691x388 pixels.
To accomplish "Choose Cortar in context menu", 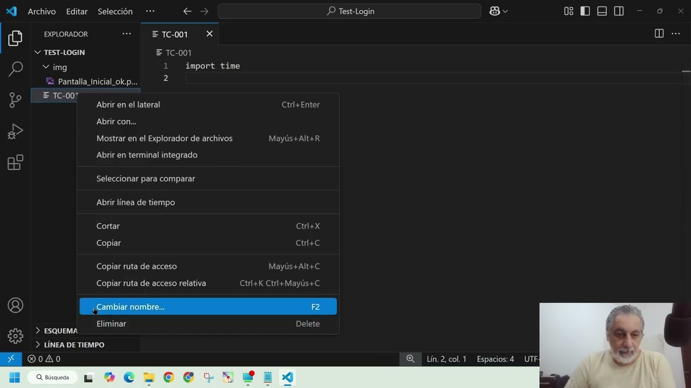I will coord(208,226).
